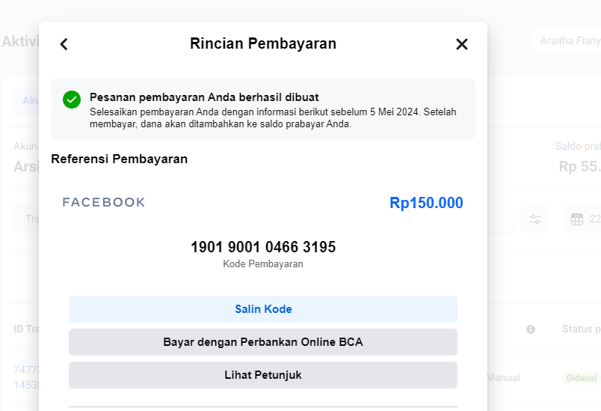The image size is (601, 411).
Task: Click the Didanai status badge
Action: point(581,378)
